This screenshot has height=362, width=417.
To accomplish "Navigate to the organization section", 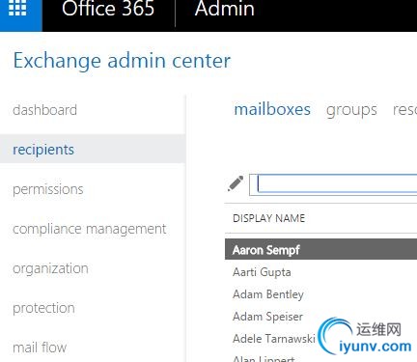I will [50, 268].
